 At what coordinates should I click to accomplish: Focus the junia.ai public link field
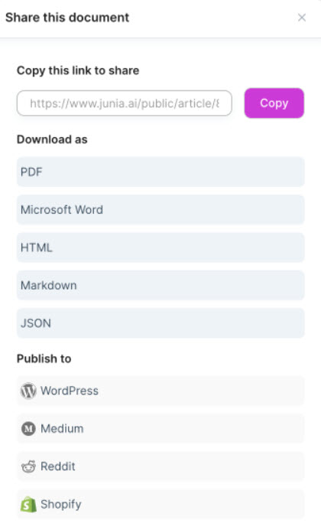125,103
